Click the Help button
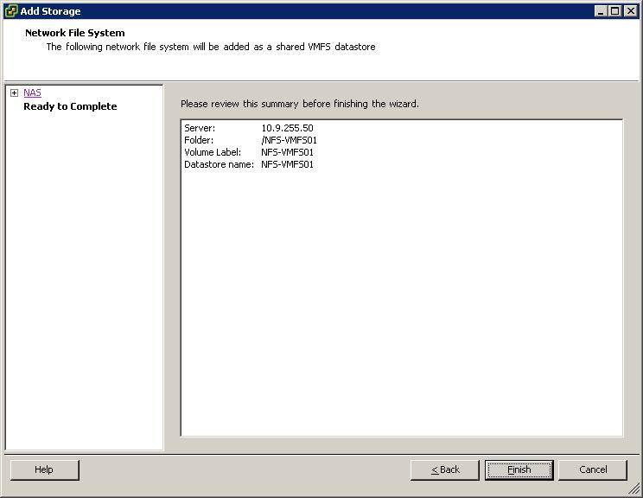The image size is (643, 498). [x=44, y=469]
